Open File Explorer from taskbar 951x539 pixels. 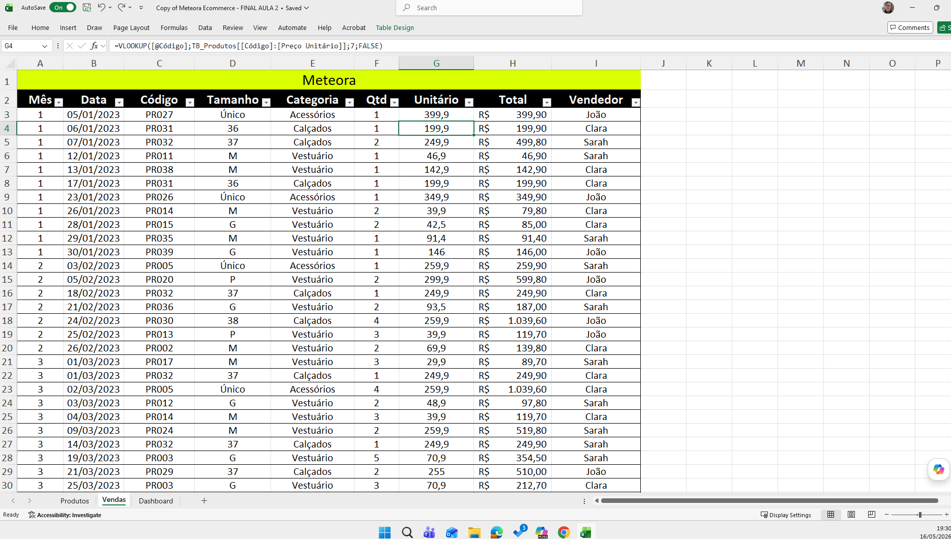474,532
